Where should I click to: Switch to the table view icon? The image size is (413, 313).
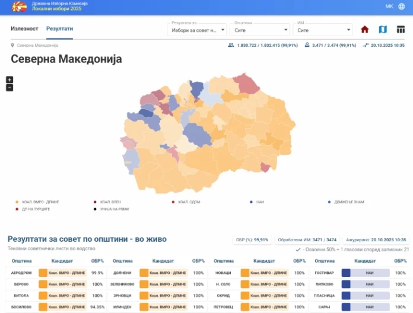pyautogui.click(x=401, y=29)
